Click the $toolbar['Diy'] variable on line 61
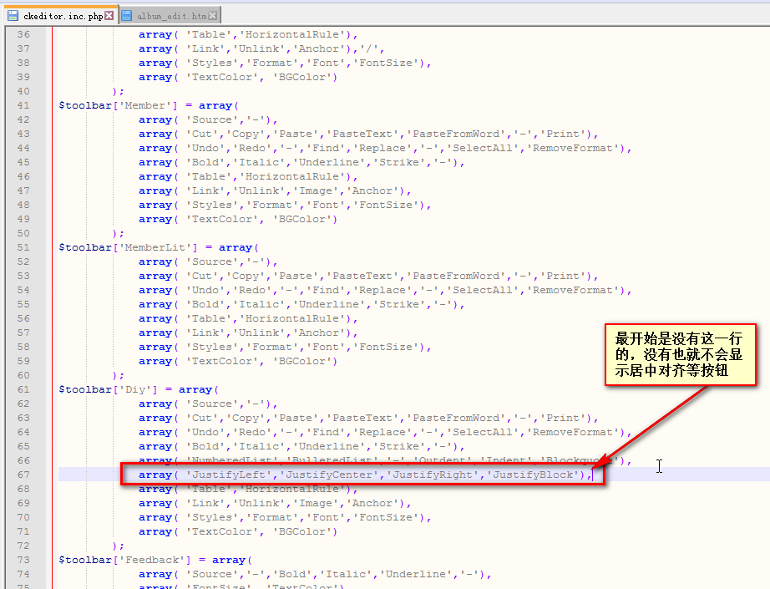This screenshot has width=770, height=589. 108,389
